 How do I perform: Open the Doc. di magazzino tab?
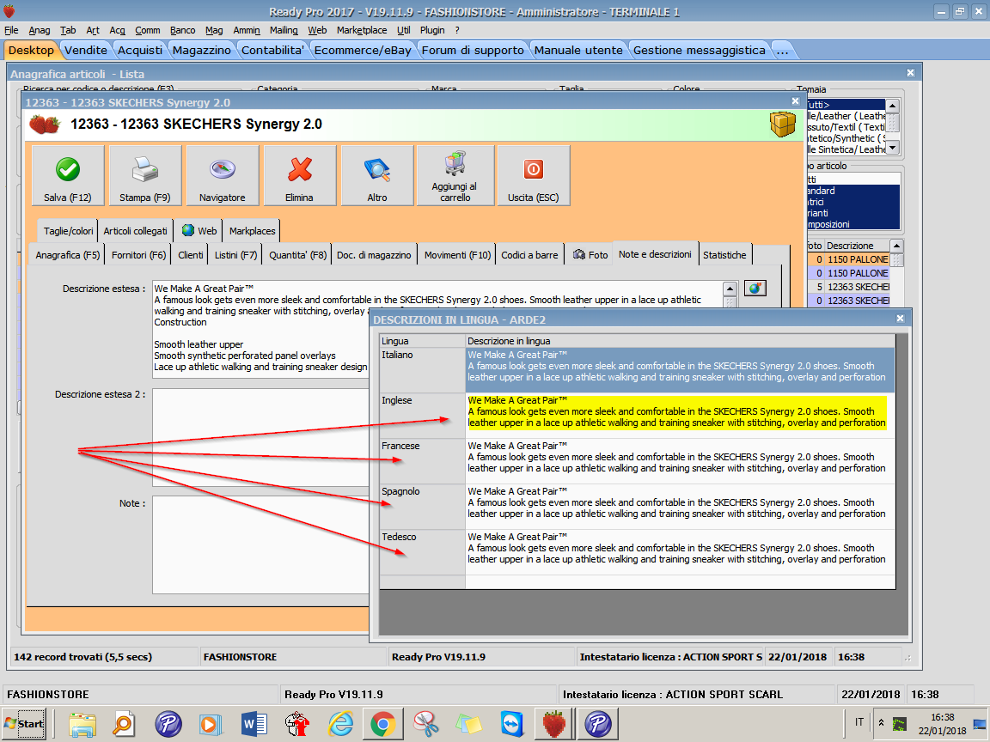pos(374,255)
